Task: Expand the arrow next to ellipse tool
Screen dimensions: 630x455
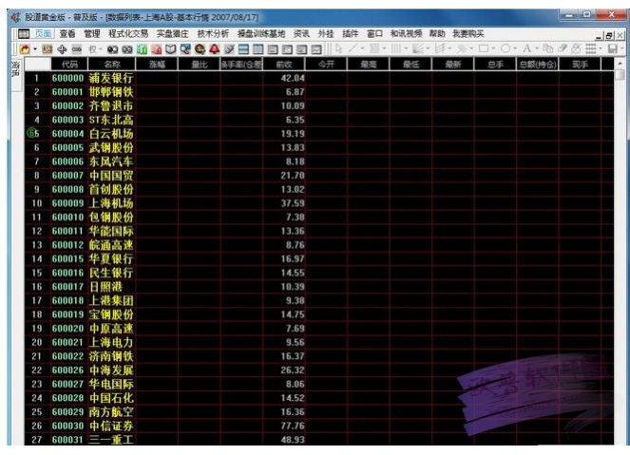Action: [515, 48]
